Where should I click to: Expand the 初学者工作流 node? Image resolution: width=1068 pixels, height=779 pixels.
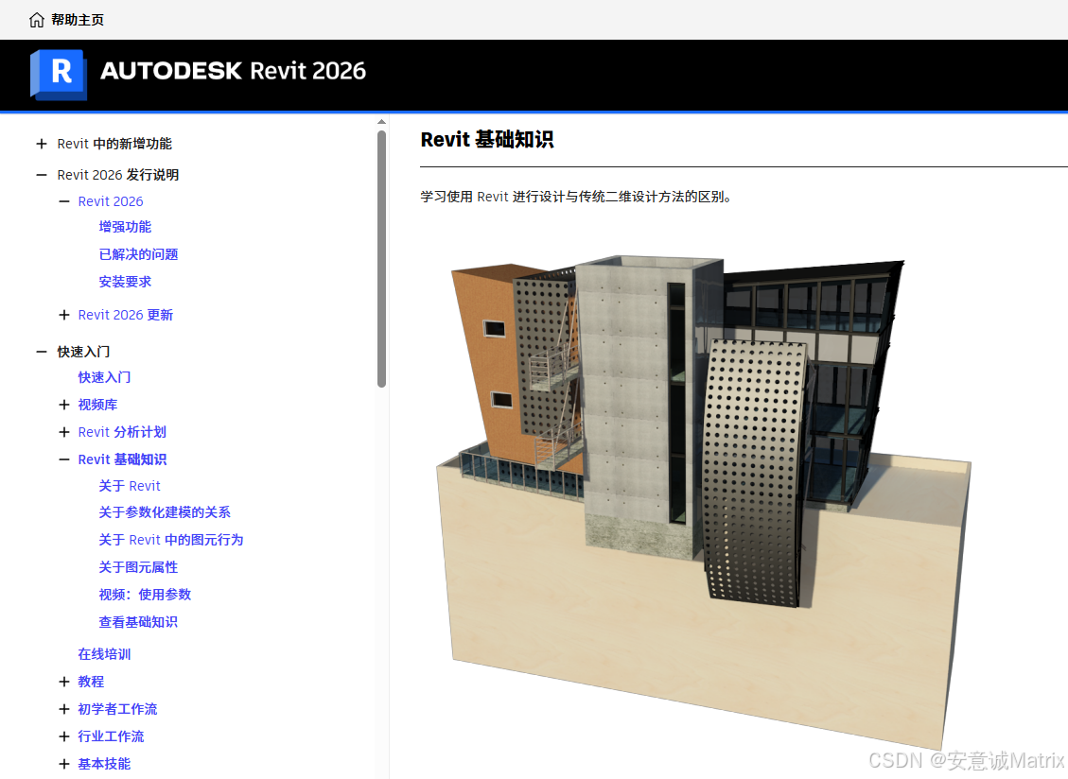click(64, 709)
